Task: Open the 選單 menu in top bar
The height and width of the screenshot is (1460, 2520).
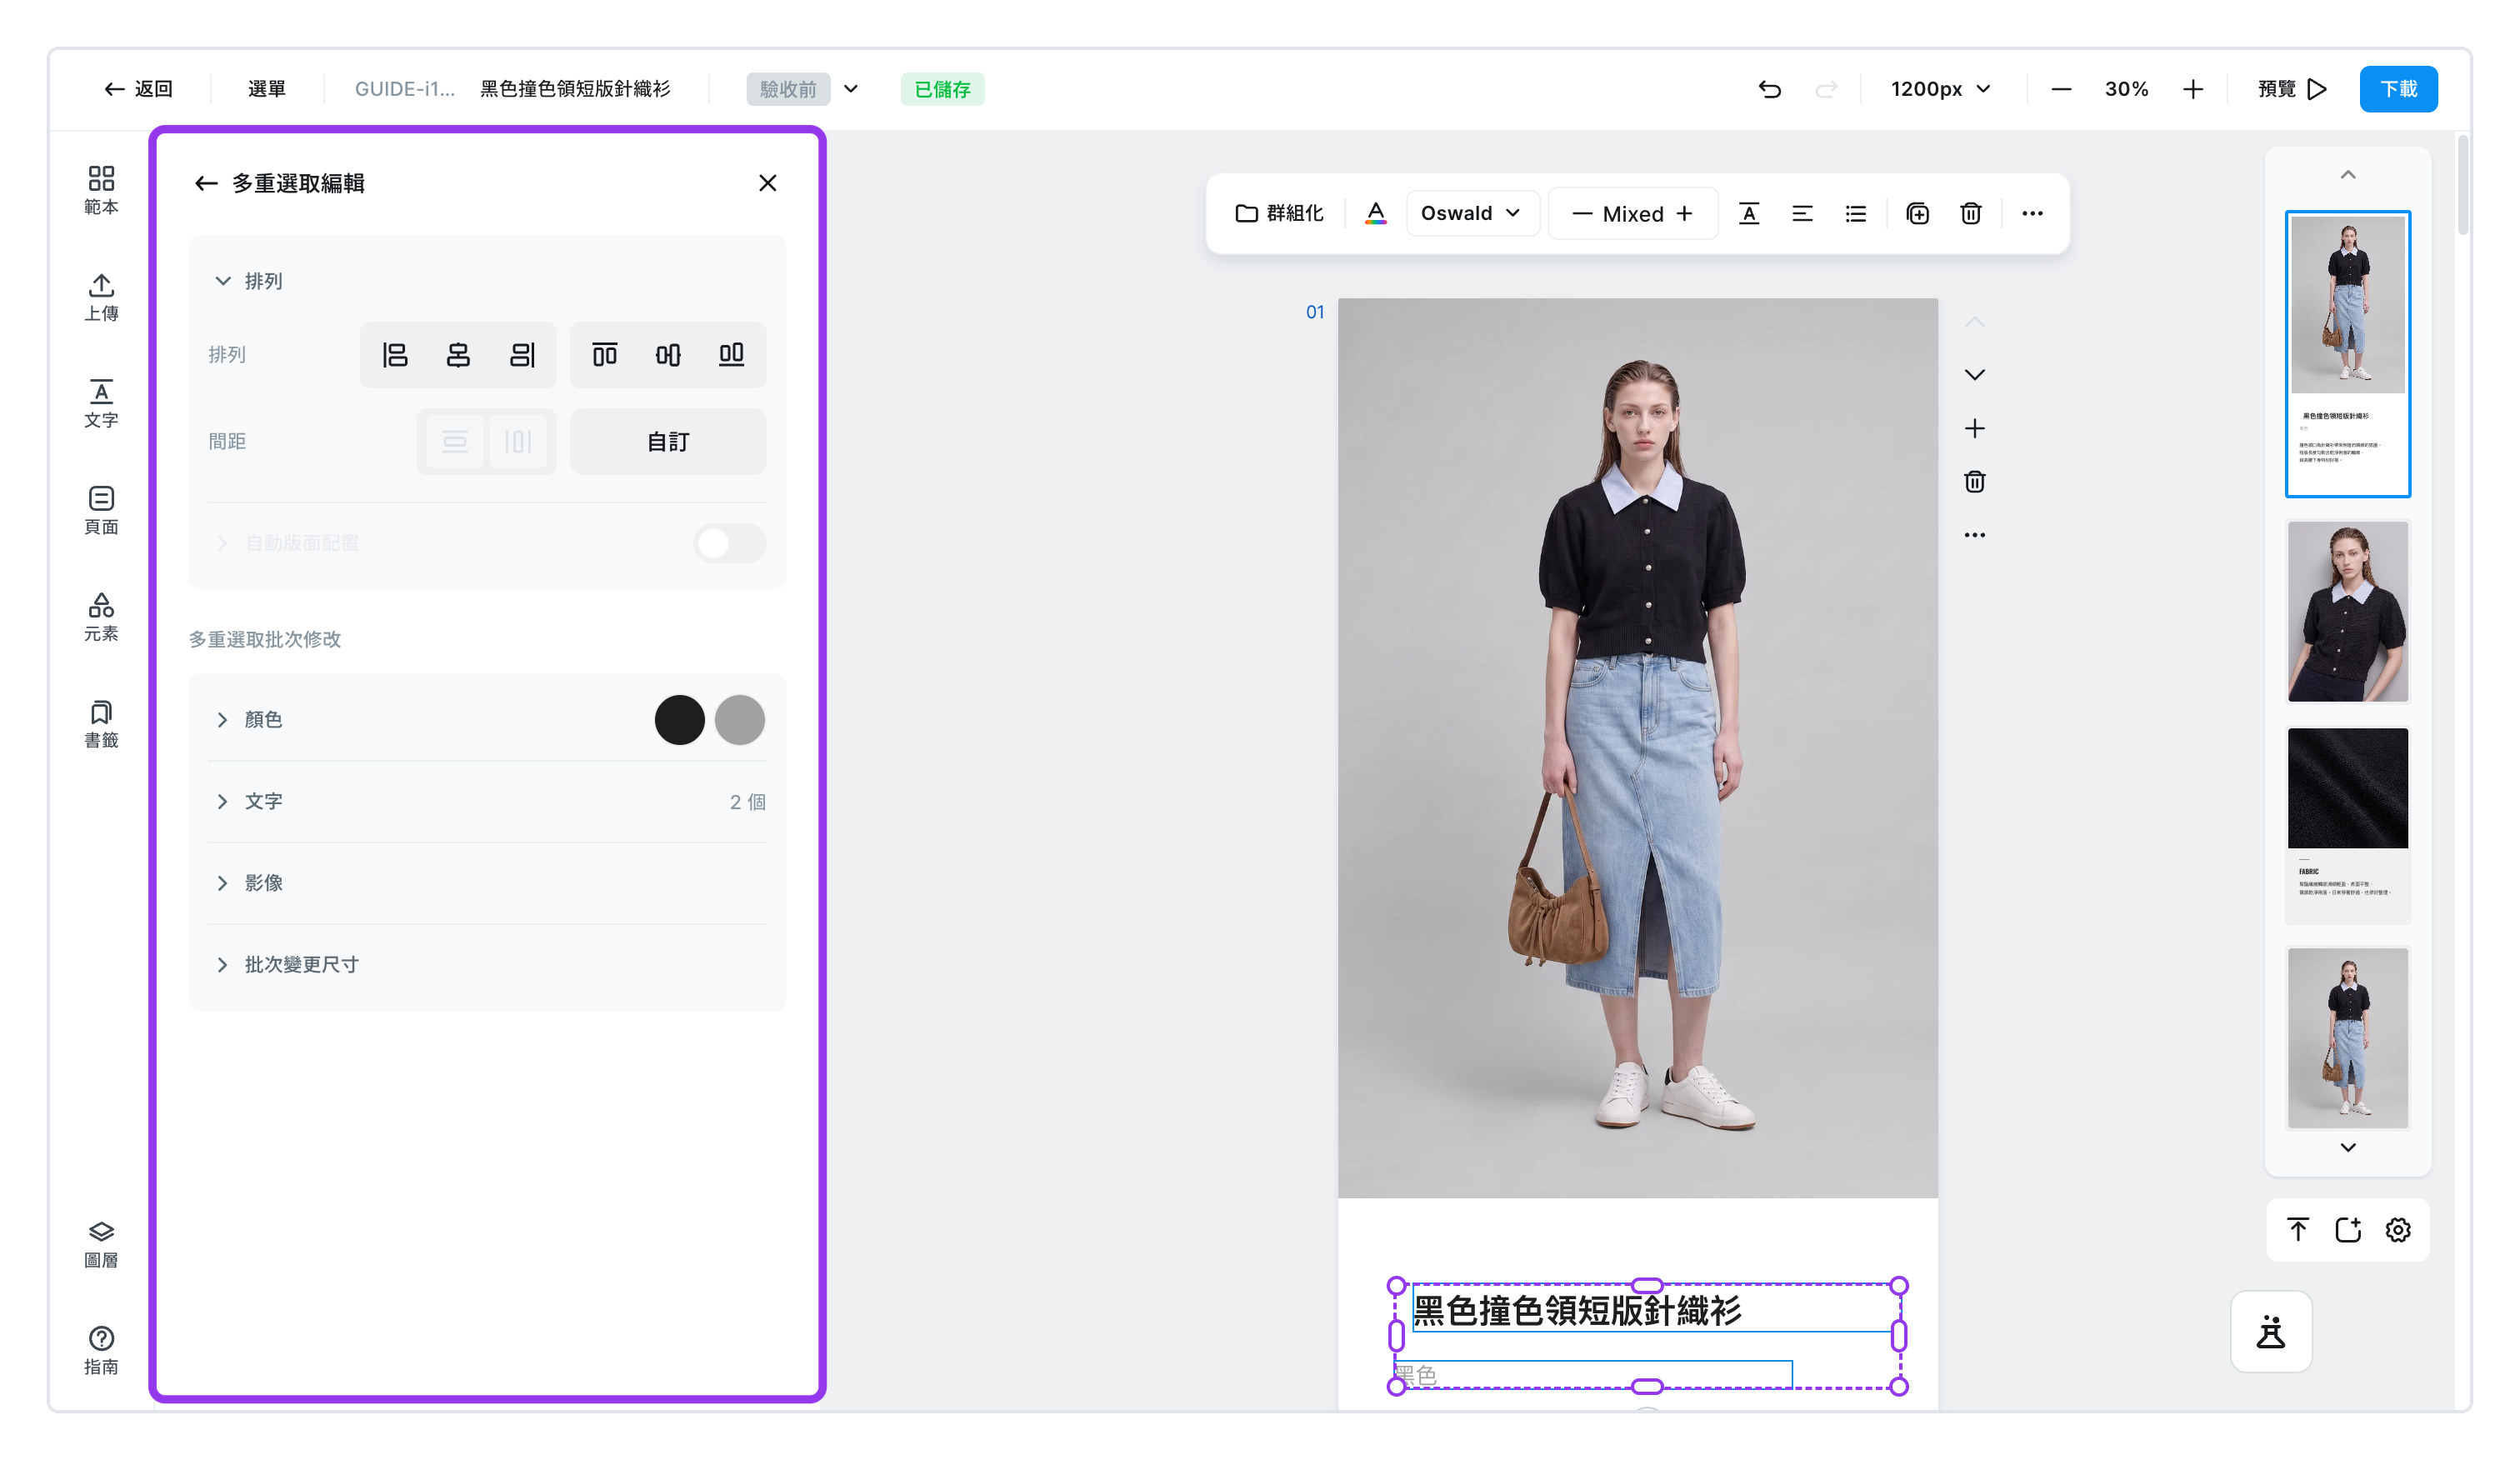Action: tap(266, 89)
